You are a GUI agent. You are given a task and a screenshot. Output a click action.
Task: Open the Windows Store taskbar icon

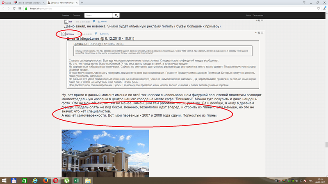pyautogui.click(x=24, y=180)
